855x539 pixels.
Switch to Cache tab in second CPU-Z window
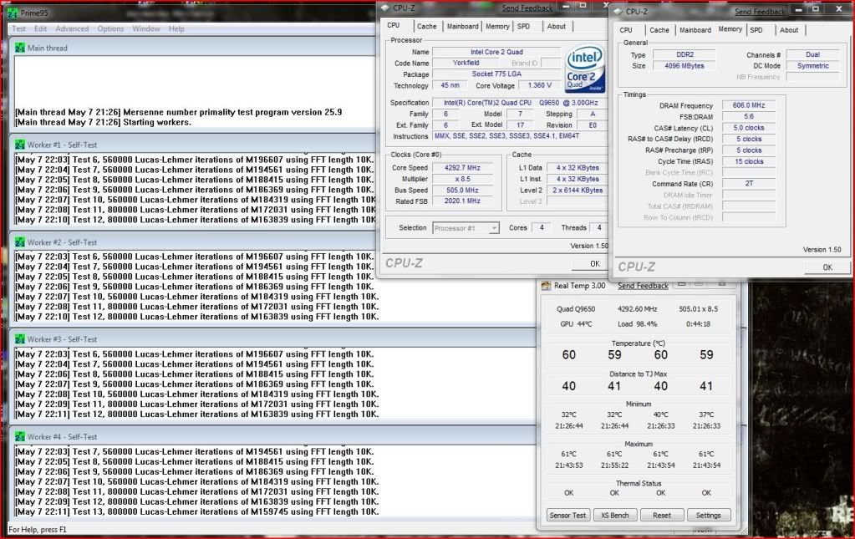659,30
